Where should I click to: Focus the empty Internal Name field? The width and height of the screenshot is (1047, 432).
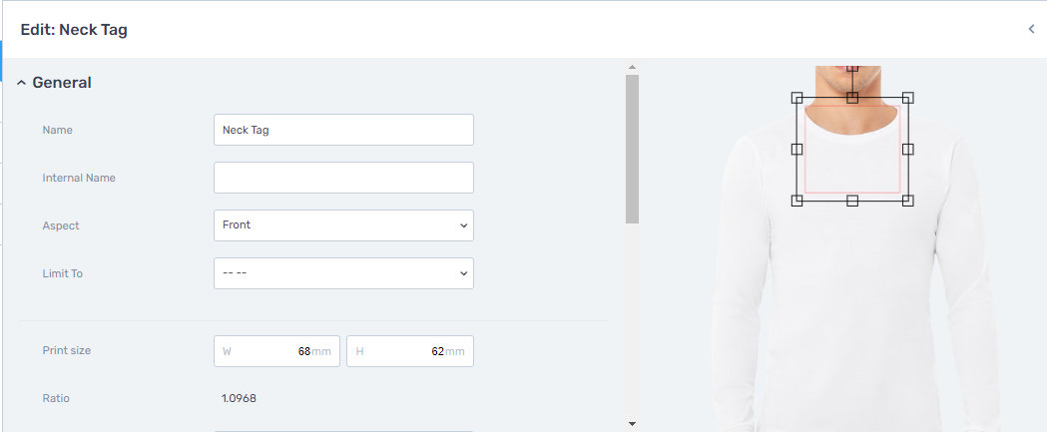click(344, 178)
